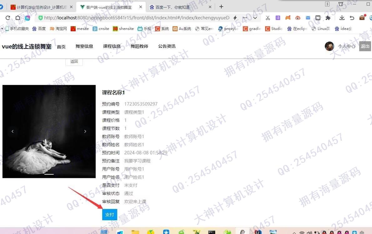Open the blue mail extension icon
The width and height of the screenshot is (372, 234).
308,18
